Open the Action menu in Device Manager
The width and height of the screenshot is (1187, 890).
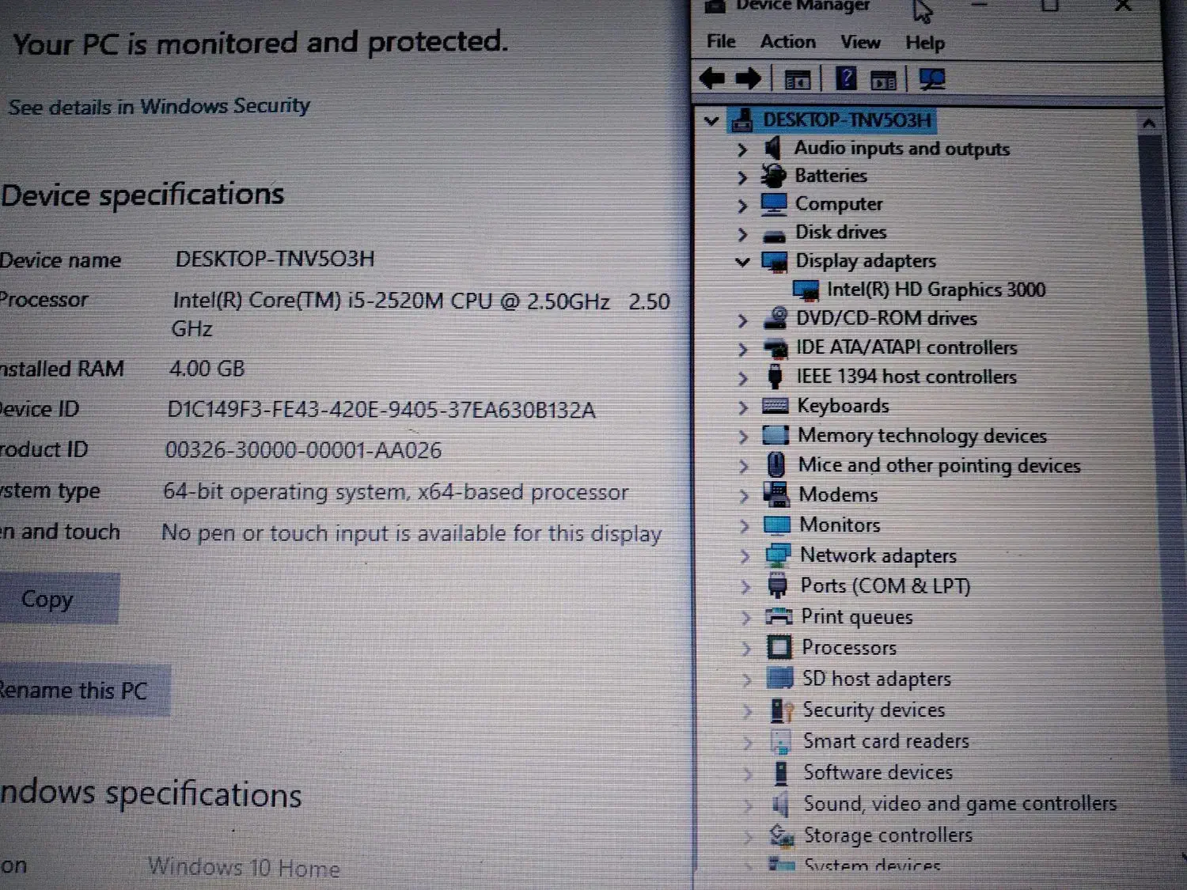(787, 42)
